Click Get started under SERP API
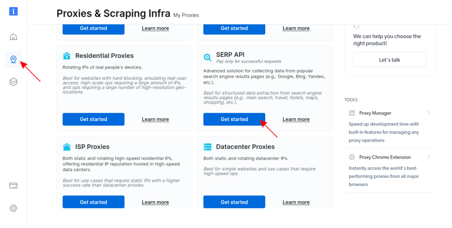 pyautogui.click(x=234, y=119)
